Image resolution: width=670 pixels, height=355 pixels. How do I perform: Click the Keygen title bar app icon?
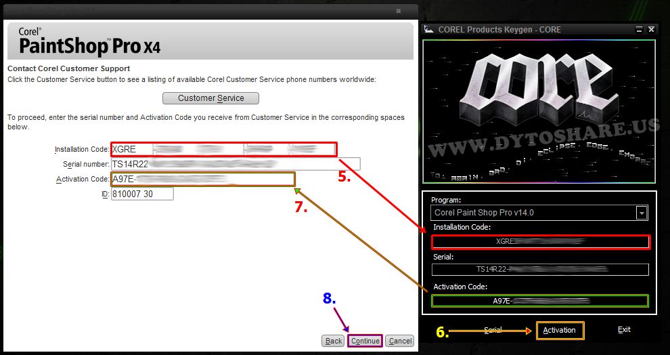point(429,29)
